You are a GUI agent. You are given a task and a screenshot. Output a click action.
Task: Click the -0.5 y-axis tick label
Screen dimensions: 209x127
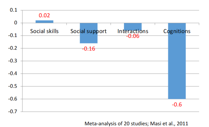(x=13, y=86)
